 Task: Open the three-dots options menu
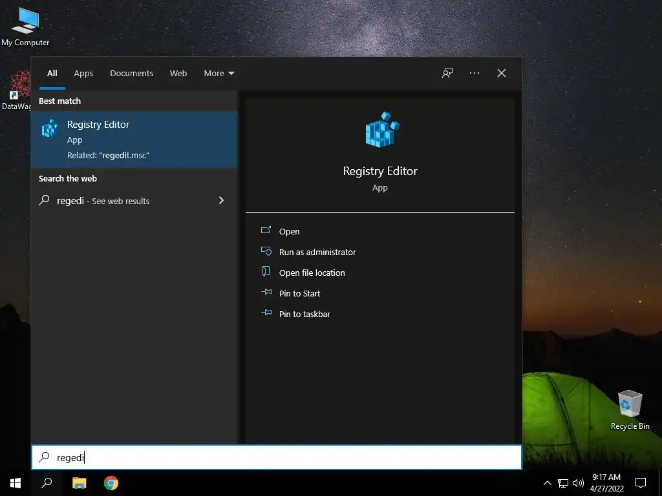coord(475,74)
